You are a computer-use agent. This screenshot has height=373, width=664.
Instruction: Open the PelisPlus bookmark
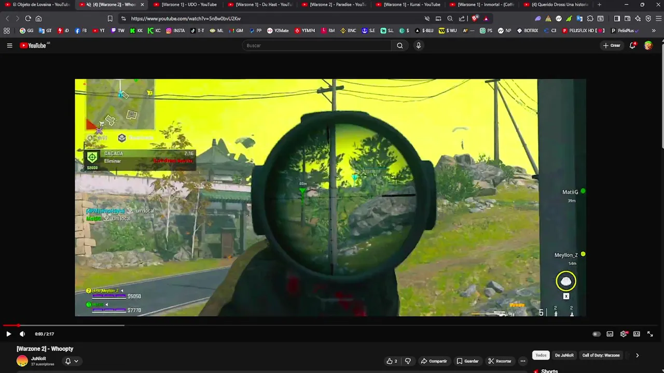[x=624, y=31]
